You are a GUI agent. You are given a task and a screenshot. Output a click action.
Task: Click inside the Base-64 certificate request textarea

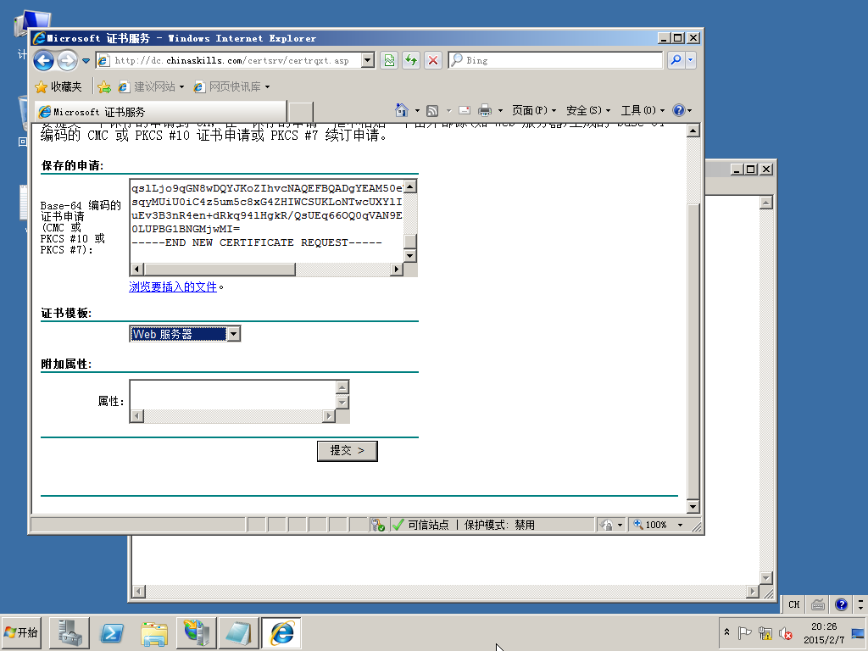(x=267, y=220)
